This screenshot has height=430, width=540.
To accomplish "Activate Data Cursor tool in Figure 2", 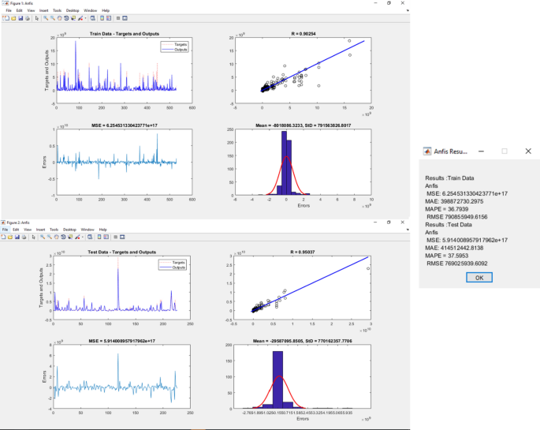I will (x=70, y=237).
